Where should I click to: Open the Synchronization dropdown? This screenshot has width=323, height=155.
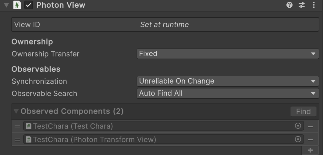point(227,81)
